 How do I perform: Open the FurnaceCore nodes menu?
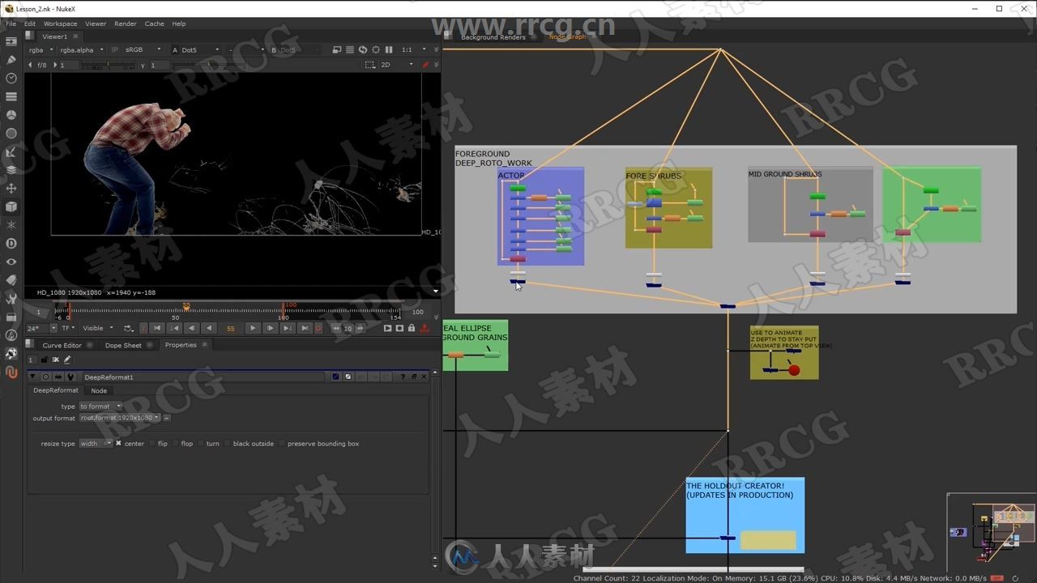(11, 335)
